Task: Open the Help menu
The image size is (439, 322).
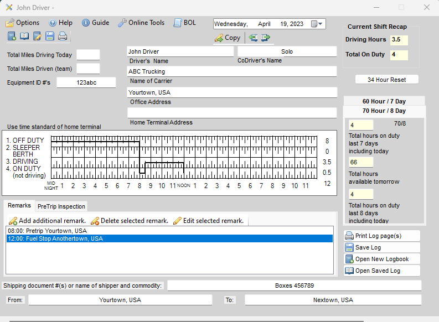Action: coord(60,23)
